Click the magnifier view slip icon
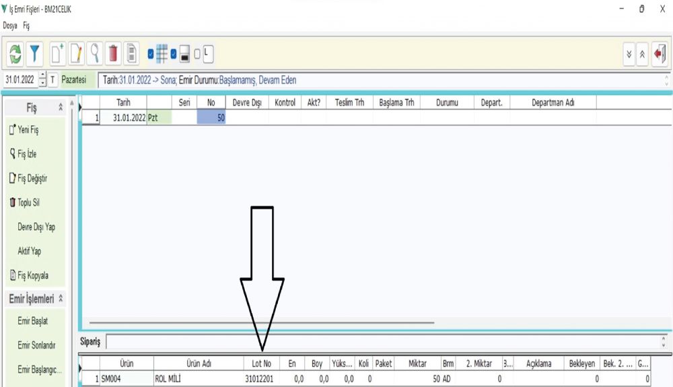The image size is (673, 387). point(95,52)
